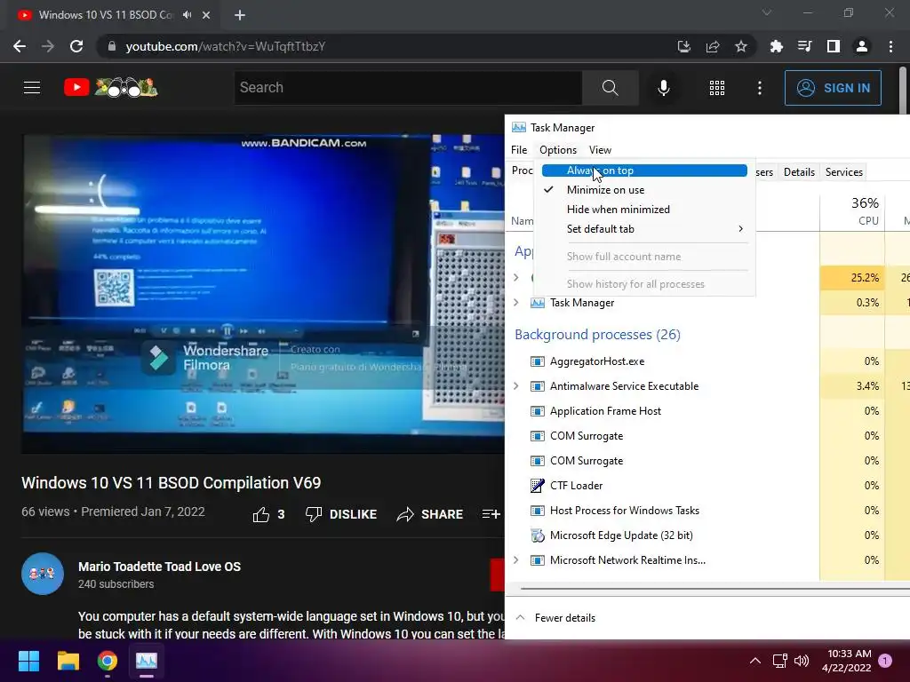Open the network tray icon
The image size is (910, 682).
[779, 661]
